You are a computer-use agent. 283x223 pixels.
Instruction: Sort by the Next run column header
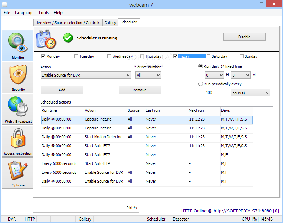point(204,111)
